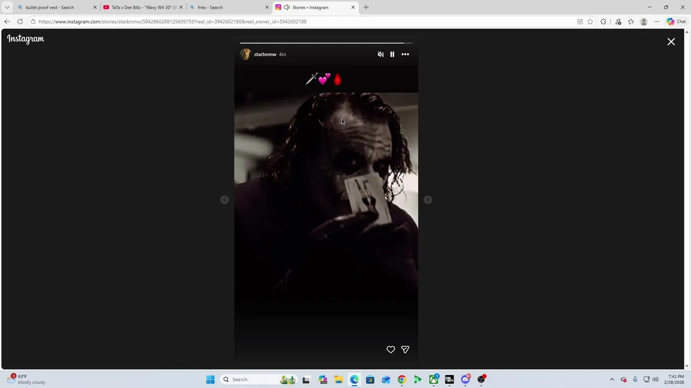Open Microsoft Store from taskbar
Image resolution: width=691 pixels, height=388 pixels.
coord(370,379)
